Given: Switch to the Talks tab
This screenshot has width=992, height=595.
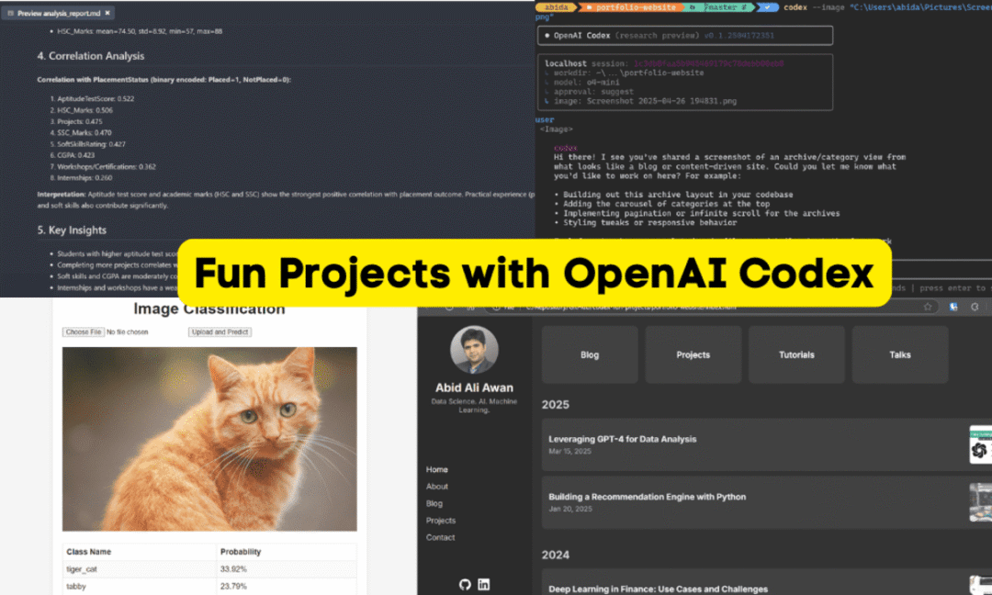Looking at the screenshot, I should coord(899,354).
